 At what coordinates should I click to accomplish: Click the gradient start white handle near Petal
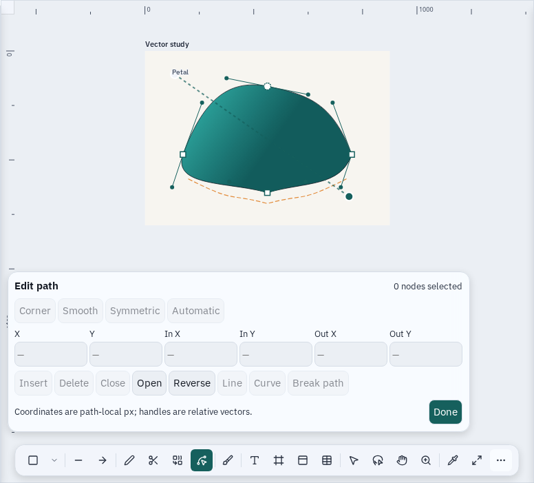(174, 74)
